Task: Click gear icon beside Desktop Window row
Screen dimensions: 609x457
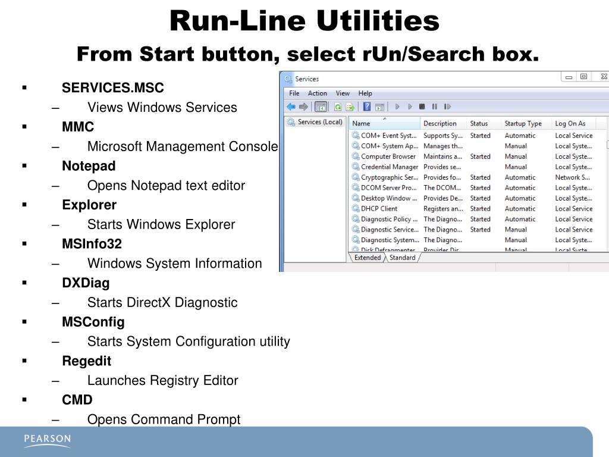Action: click(356, 198)
